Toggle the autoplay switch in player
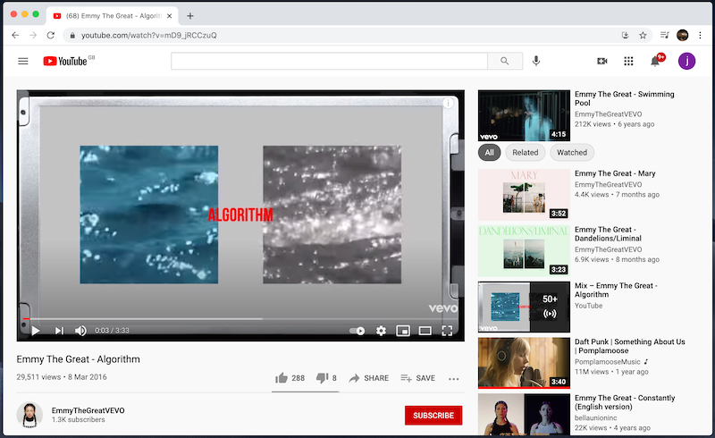Screen dimensions: 715x438 tap(357, 331)
